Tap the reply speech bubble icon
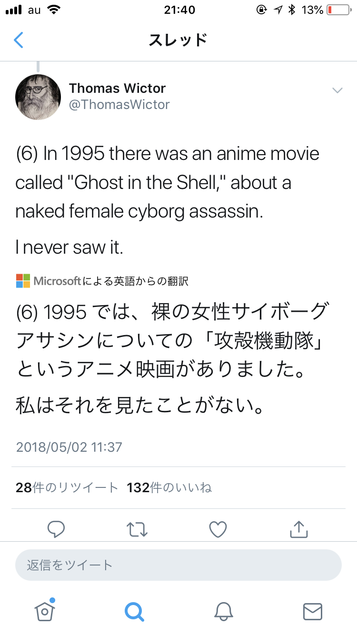Viewport: 357px width, 635px height. [57, 529]
